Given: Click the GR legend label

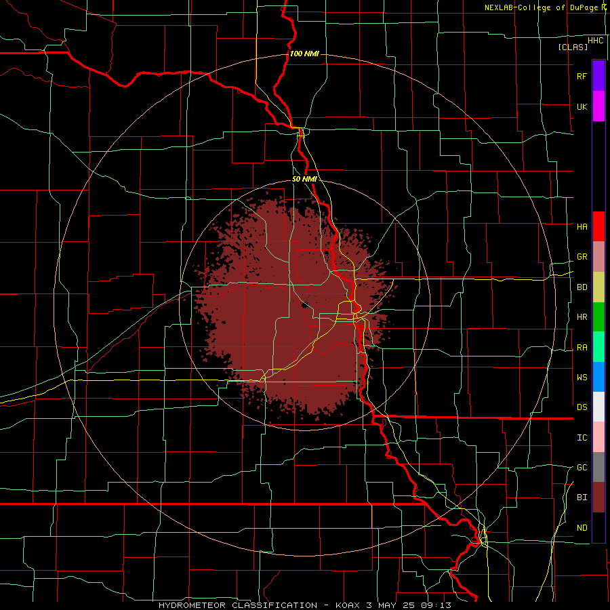Looking at the screenshot, I should pyautogui.click(x=582, y=257).
